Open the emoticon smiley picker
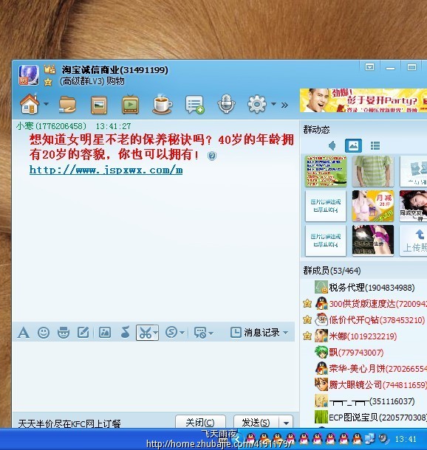Viewport: 427px width, 450px height. click(44, 333)
